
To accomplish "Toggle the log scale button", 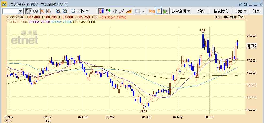I will [x=152, y=11].
